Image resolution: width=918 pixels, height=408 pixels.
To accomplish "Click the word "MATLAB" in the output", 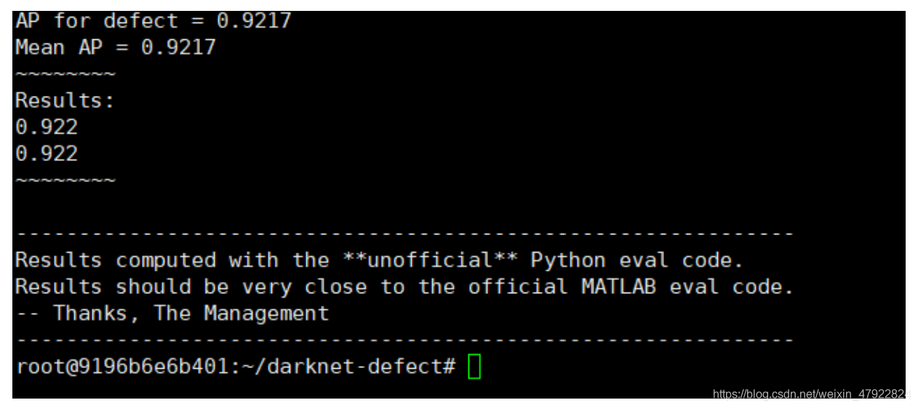I will (x=618, y=287).
